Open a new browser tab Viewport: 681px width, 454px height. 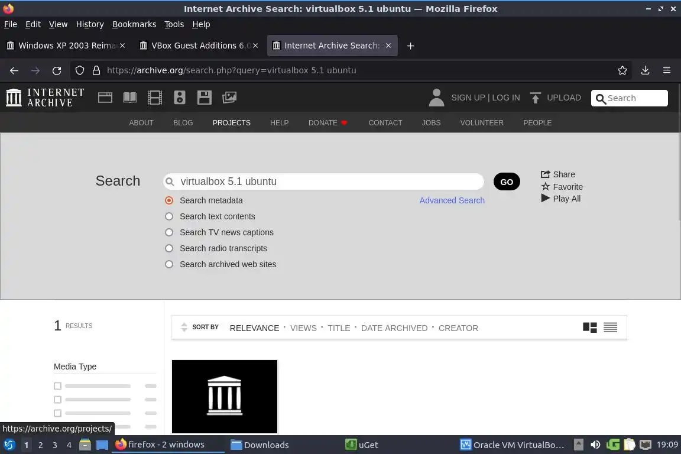(x=410, y=46)
